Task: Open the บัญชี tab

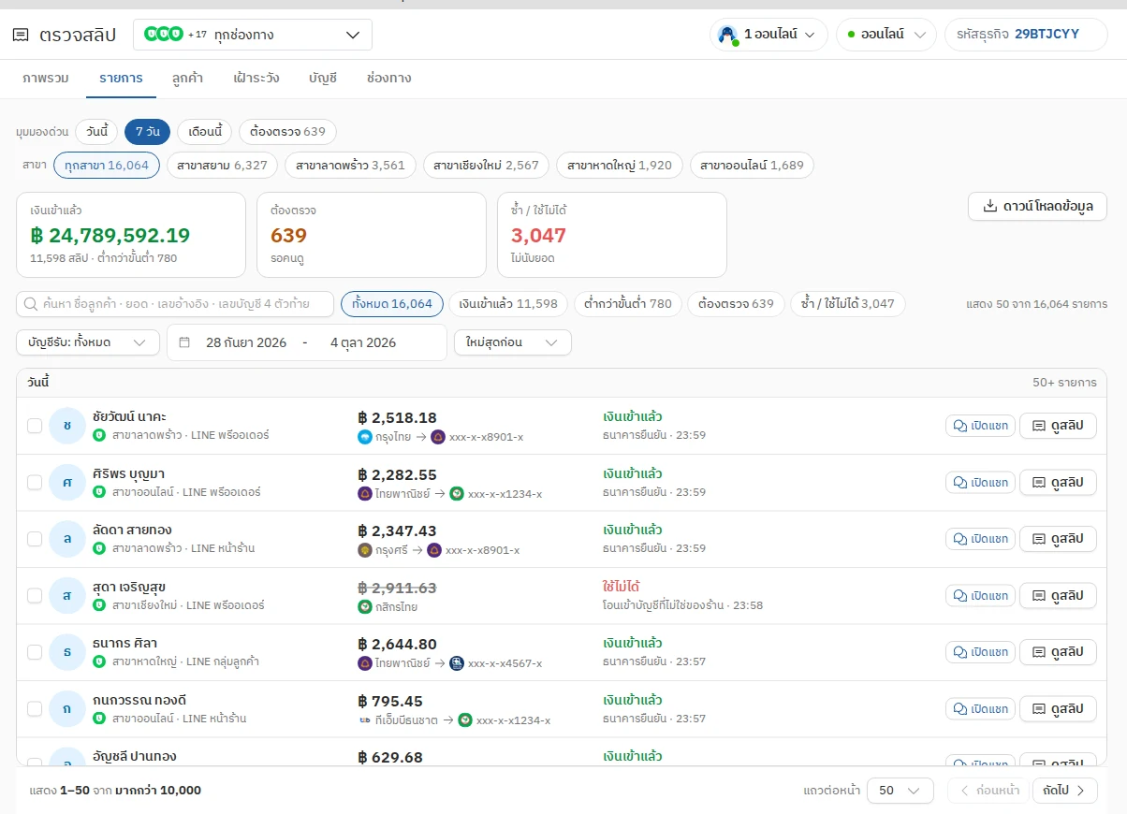Action: click(323, 78)
